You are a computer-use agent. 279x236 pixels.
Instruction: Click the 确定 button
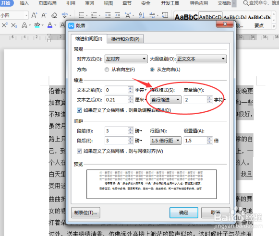pyautogui.click(x=184, y=212)
